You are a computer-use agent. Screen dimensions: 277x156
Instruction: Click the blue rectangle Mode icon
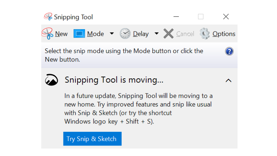[x=79, y=34]
